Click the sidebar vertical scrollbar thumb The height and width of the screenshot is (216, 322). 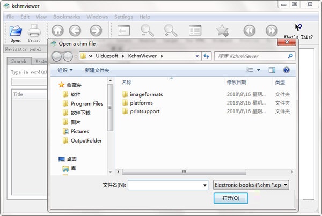click(x=110, y=108)
